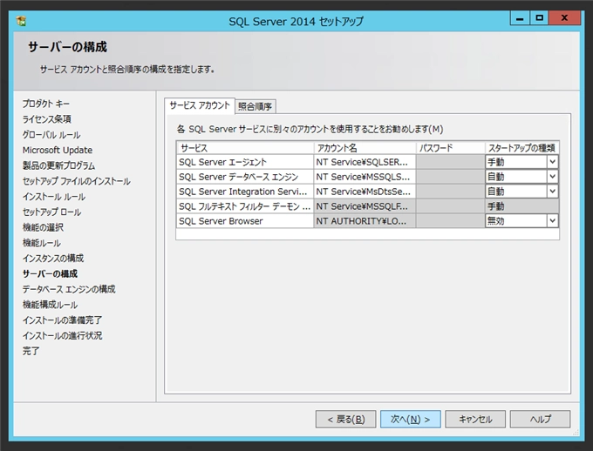
Task: Click the セットアップ ファイルのインストール step
Action: [x=76, y=181]
